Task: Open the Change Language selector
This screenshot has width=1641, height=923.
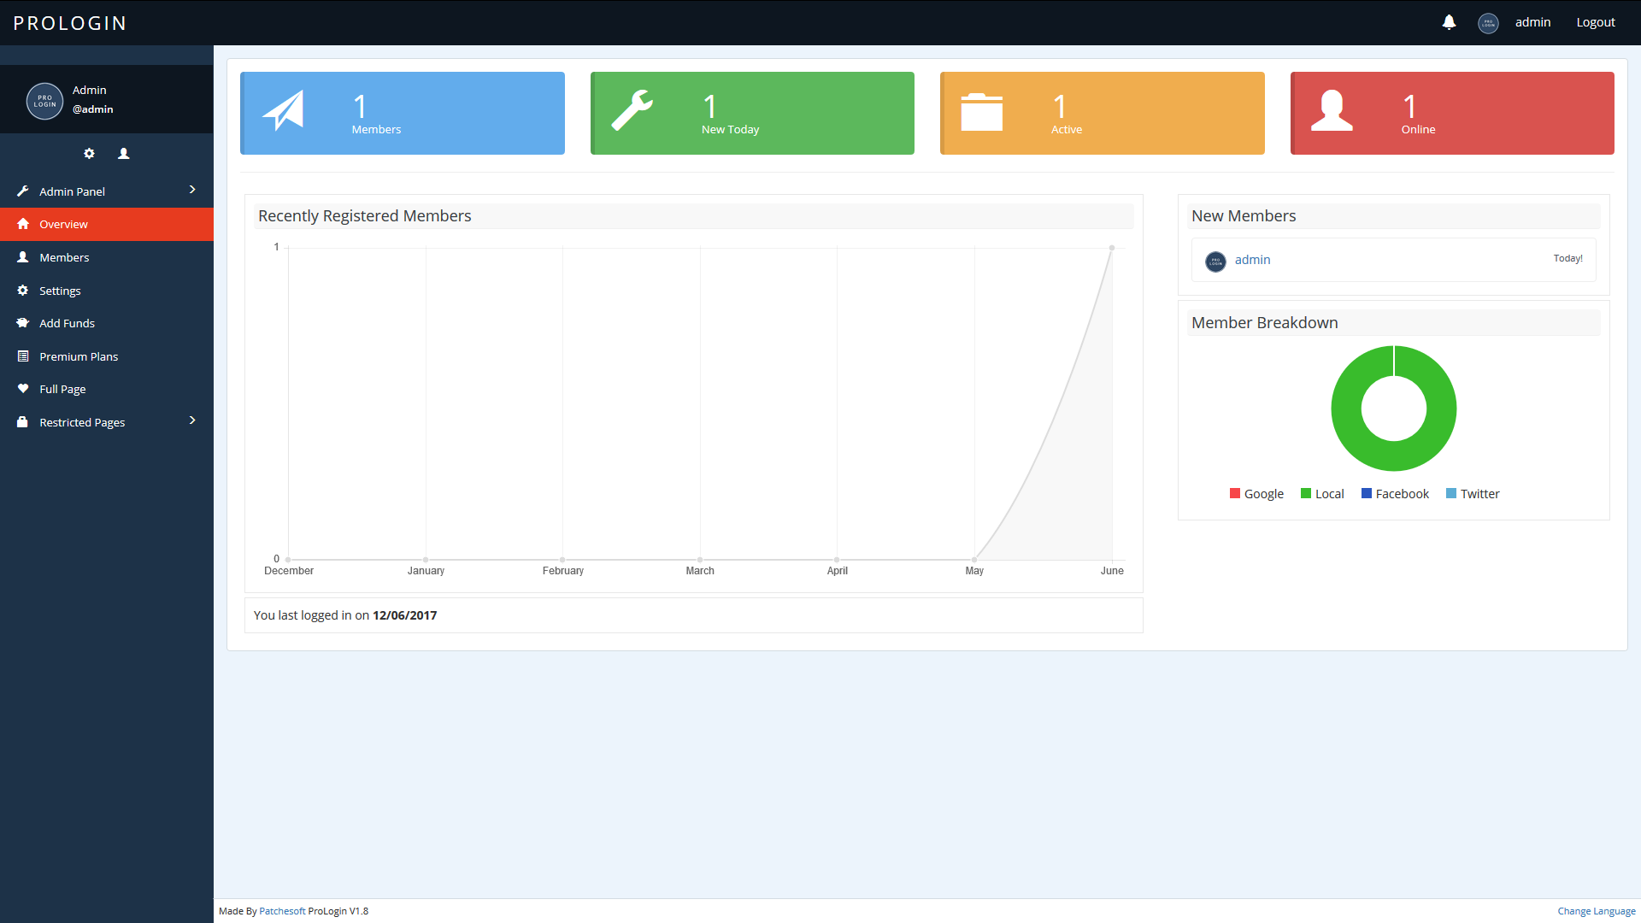Action: [x=1596, y=911]
